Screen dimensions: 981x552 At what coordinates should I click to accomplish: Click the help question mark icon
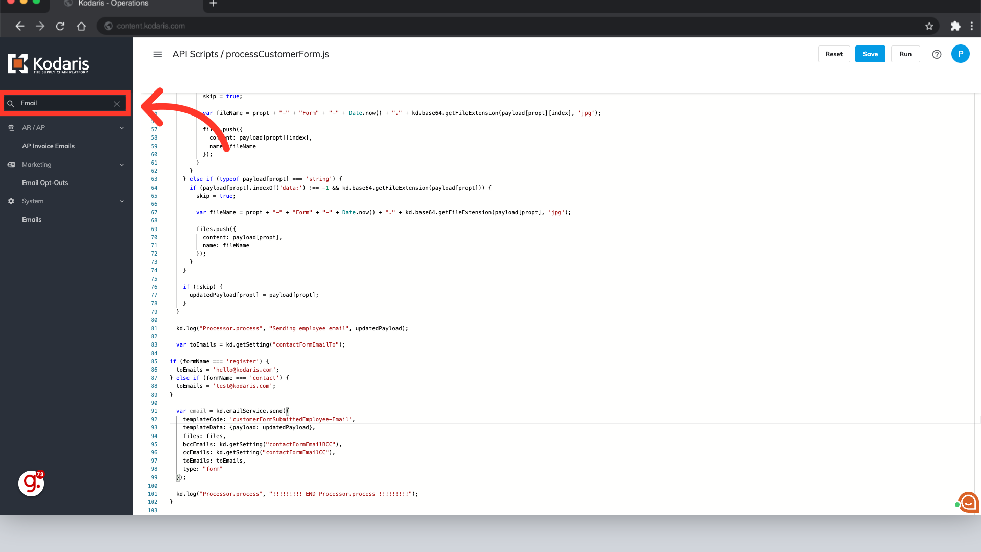937,54
